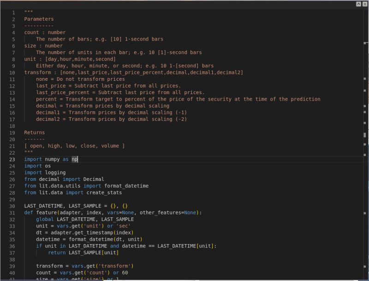The height and width of the screenshot is (281, 369).
Task: Click line number 1
Action: 14,12
